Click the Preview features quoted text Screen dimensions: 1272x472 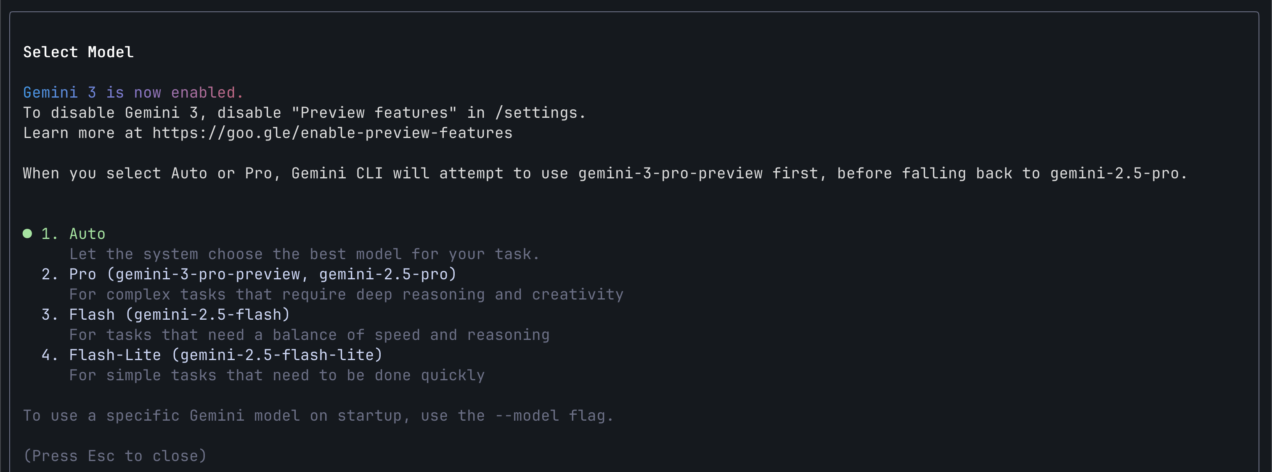pos(375,112)
